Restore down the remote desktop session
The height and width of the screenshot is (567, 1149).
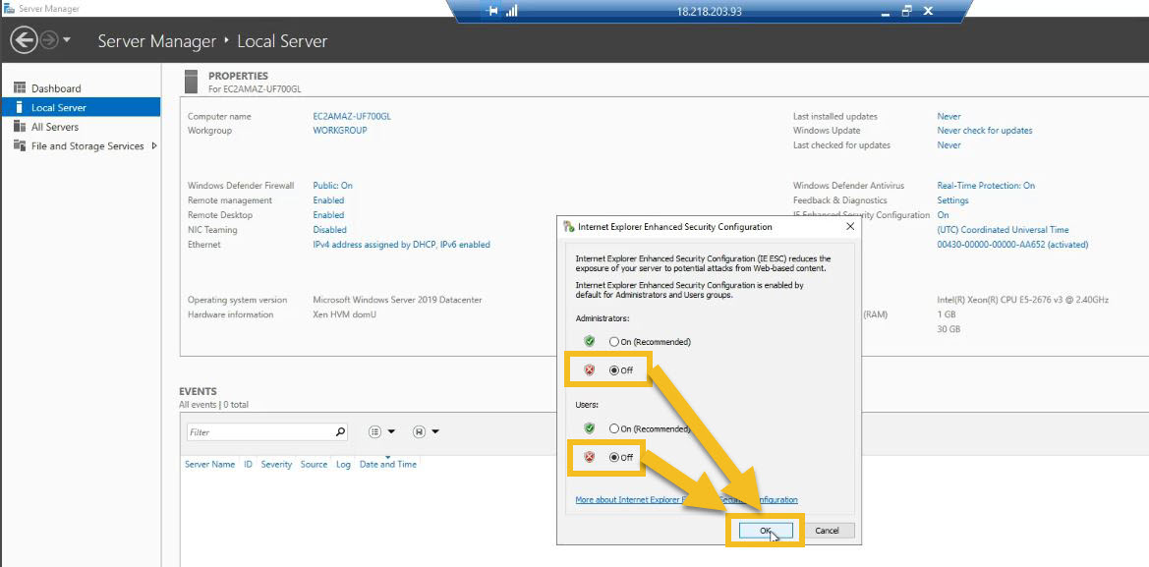pos(907,11)
